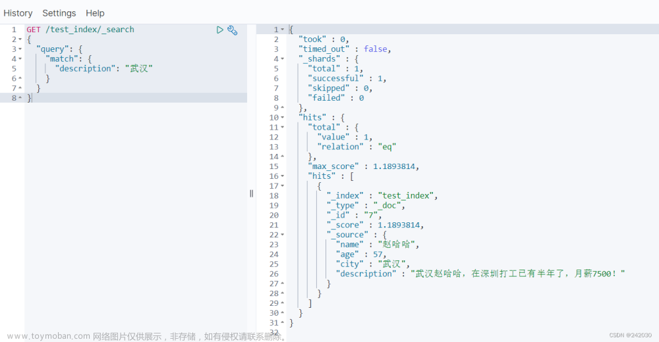The width and height of the screenshot is (659, 342).
Task: Click the "_id" value "7"
Action: pos(370,215)
